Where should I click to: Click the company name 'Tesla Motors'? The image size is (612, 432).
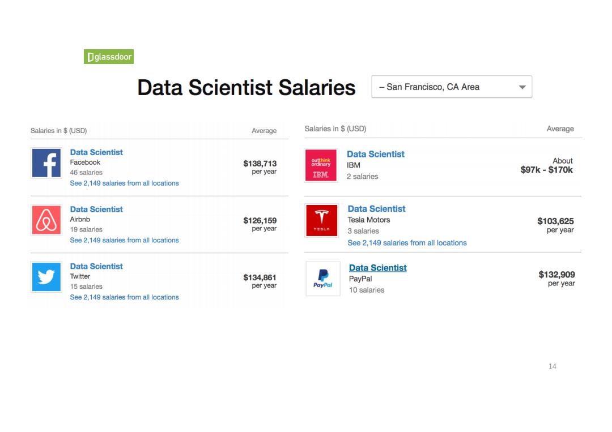369,220
